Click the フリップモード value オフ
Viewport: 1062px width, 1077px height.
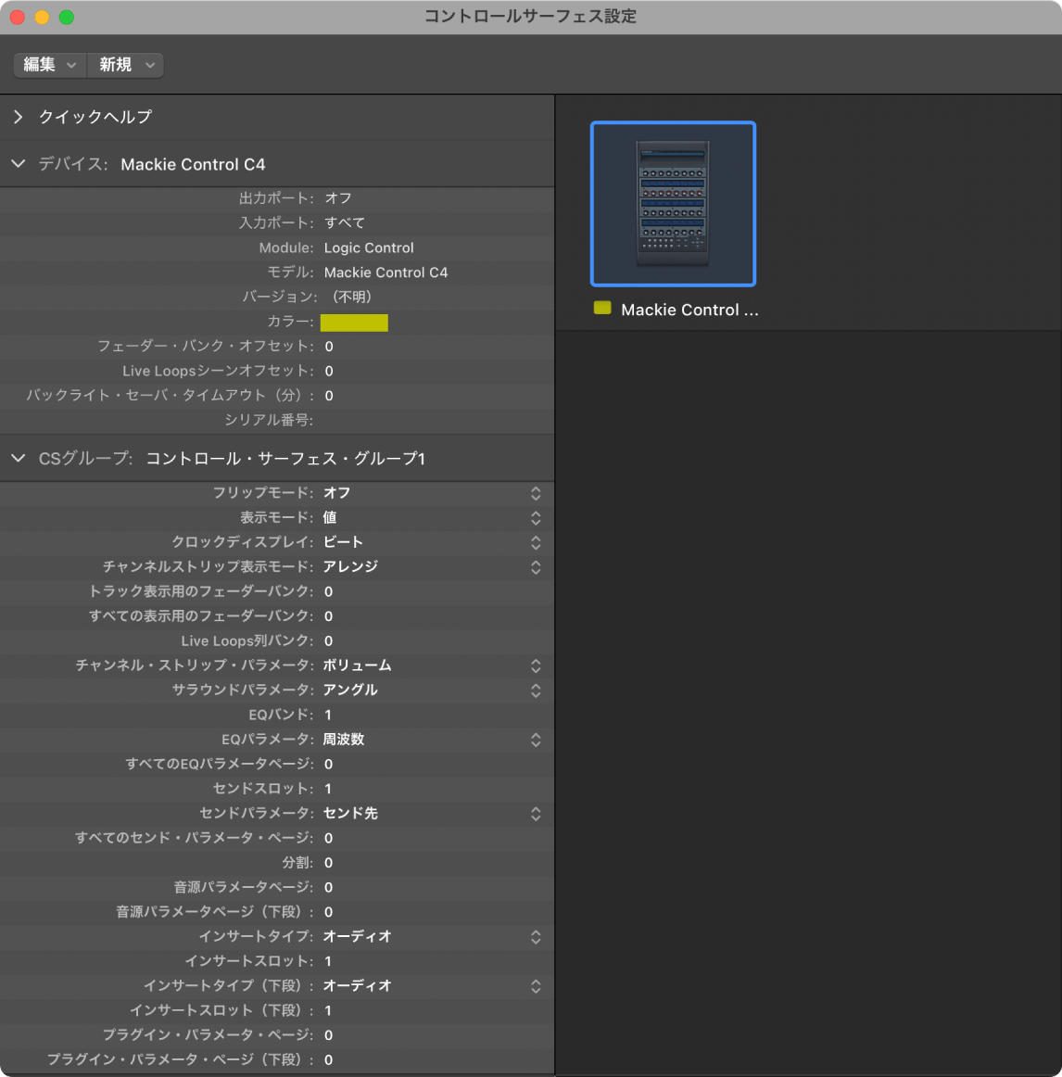coord(337,493)
